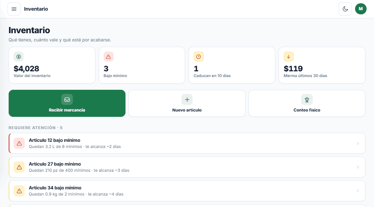
Task: Click the down arrow icon on Merma card
Action: (288, 57)
